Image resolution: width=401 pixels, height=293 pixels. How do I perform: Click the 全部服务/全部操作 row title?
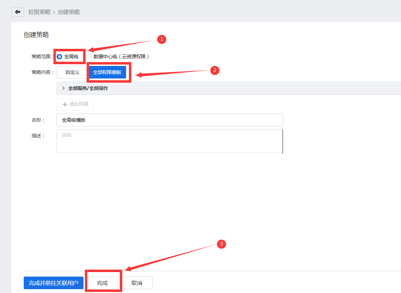(x=88, y=88)
